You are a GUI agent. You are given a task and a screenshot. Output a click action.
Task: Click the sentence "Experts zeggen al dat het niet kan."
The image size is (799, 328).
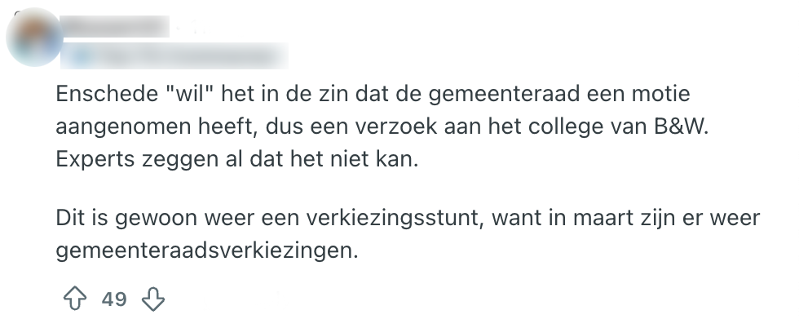(236, 159)
